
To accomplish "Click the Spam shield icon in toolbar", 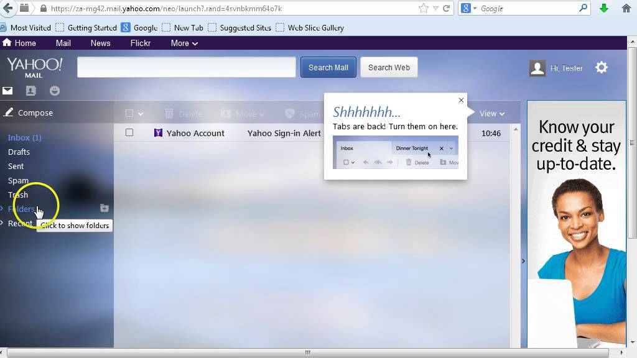I will pos(289,114).
